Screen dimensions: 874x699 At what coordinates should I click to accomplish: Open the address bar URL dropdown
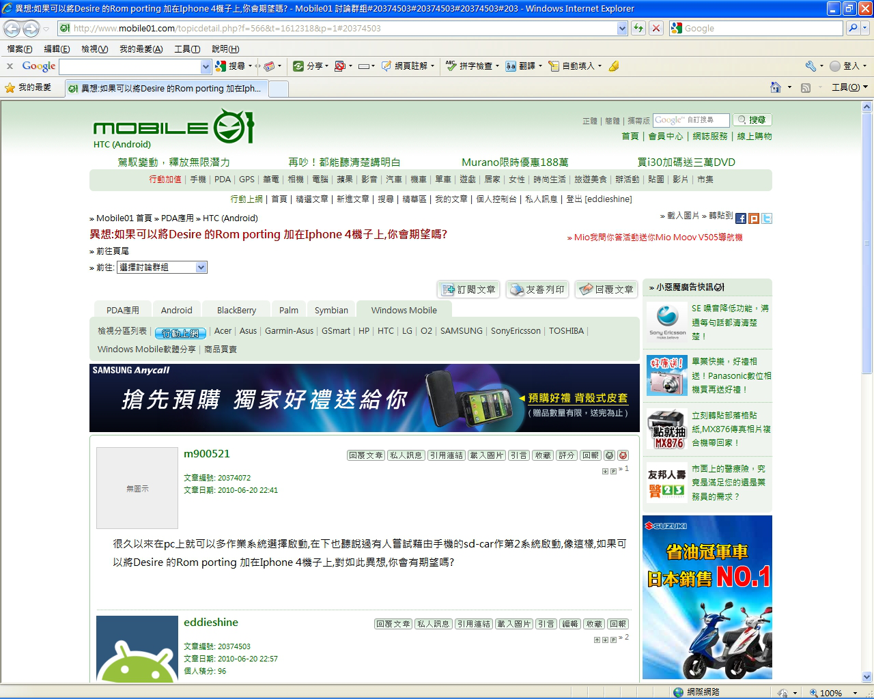tap(622, 29)
